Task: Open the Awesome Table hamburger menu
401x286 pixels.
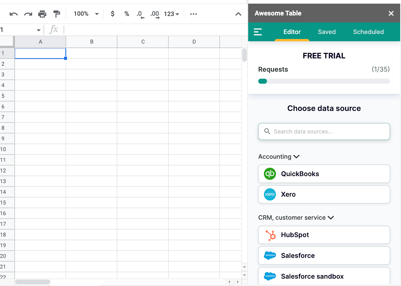Action: pyautogui.click(x=258, y=32)
